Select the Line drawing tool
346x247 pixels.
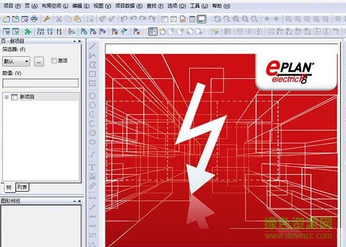[92, 46]
